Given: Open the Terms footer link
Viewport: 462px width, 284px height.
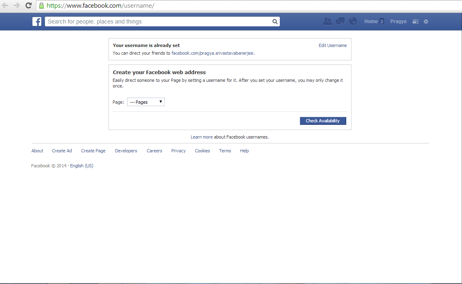Looking at the screenshot, I should pos(225,151).
